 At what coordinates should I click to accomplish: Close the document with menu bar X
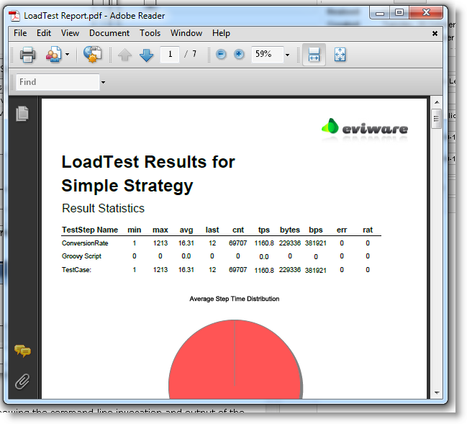click(x=435, y=33)
